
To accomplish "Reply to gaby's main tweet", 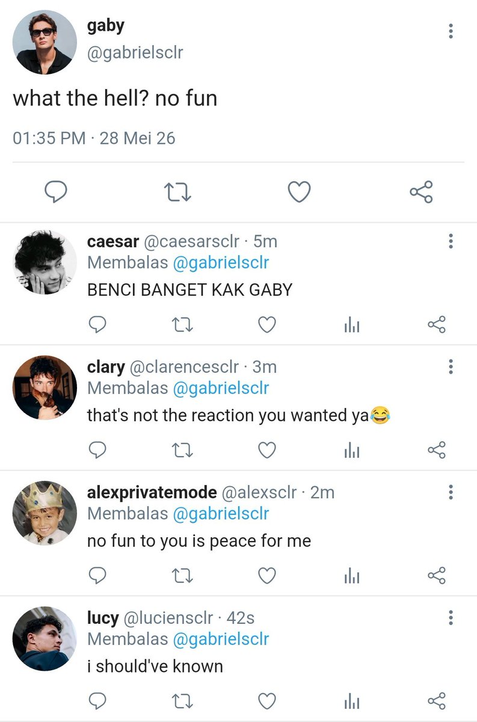I will pyautogui.click(x=56, y=192).
